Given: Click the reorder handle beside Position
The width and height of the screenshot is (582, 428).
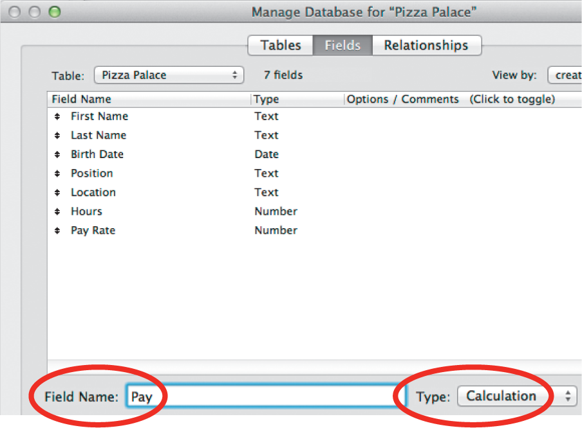Looking at the screenshot, I should point(57,174).
